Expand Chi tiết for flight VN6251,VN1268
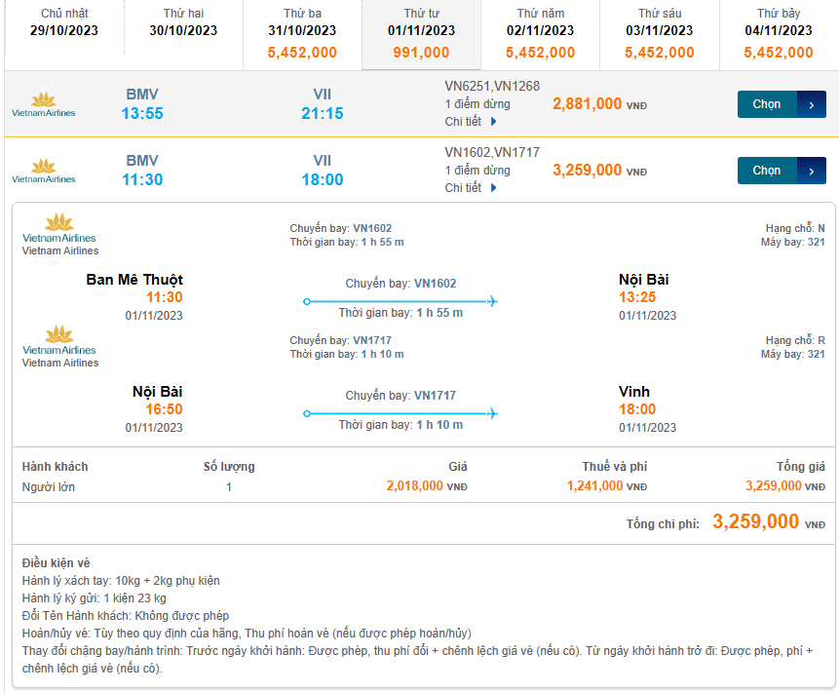The image size is (839, 693). [472, 122]
